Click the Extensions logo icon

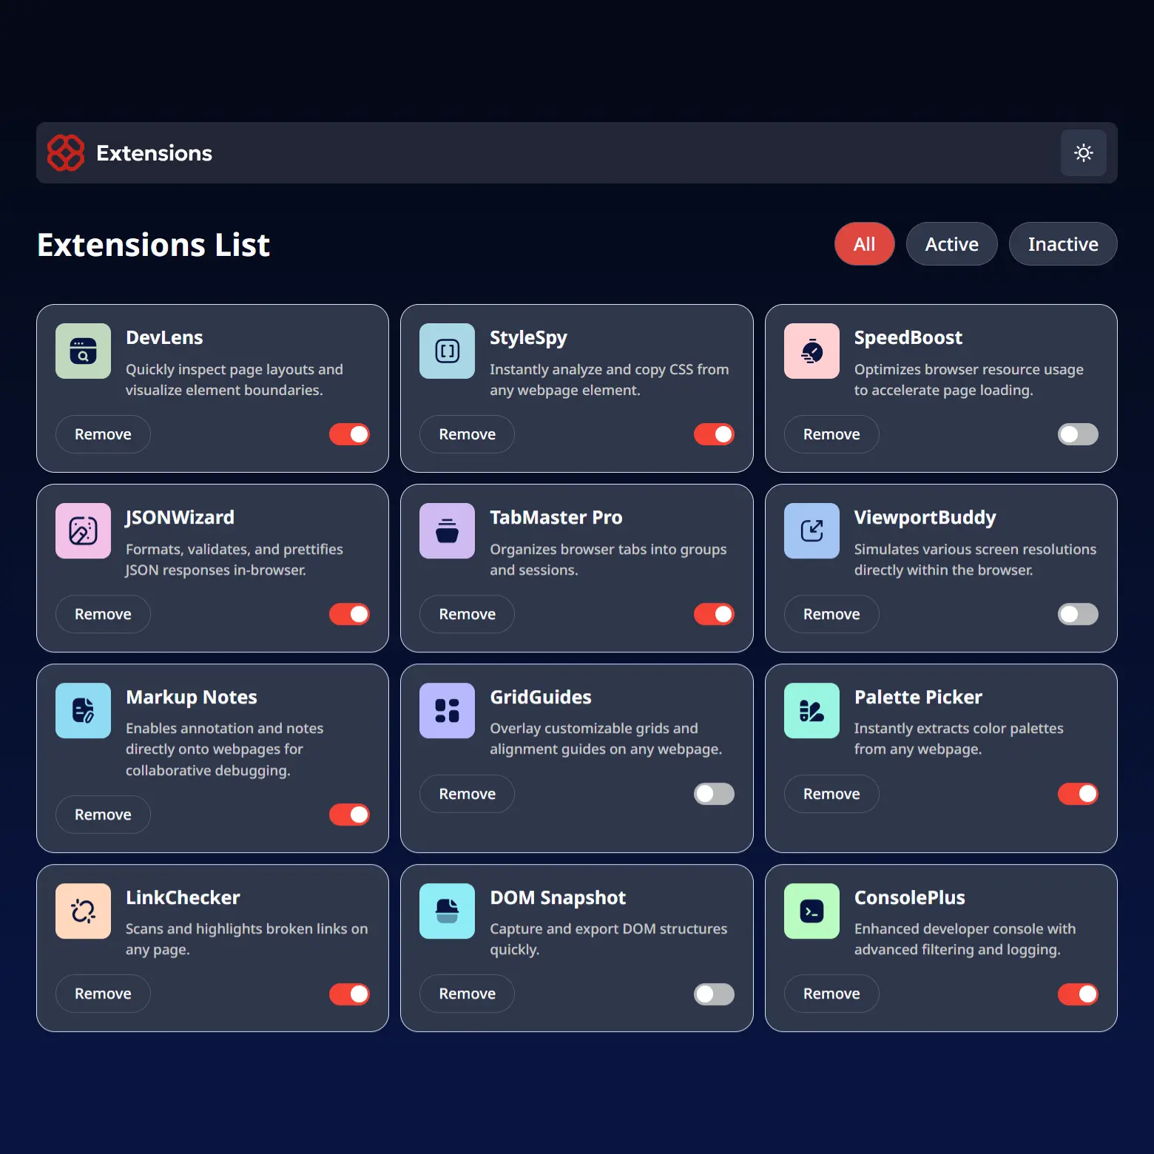pos(66,153)
